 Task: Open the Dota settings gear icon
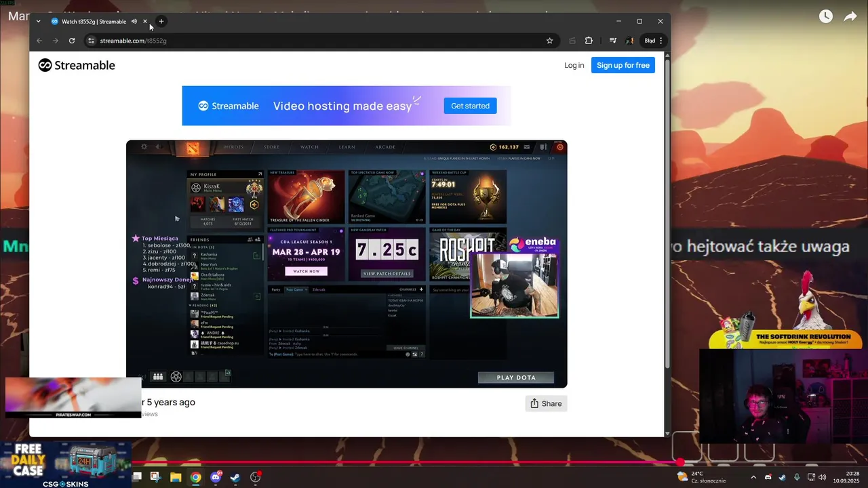pos(144,146)
